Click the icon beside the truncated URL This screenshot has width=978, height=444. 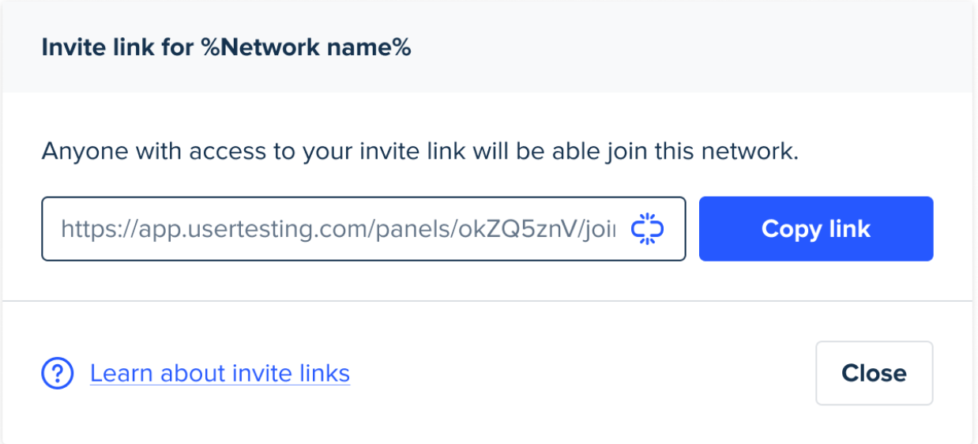coord(647,229)
